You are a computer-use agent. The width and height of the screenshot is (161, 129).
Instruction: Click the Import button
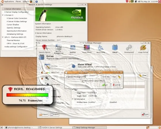[x=43, y=114]
